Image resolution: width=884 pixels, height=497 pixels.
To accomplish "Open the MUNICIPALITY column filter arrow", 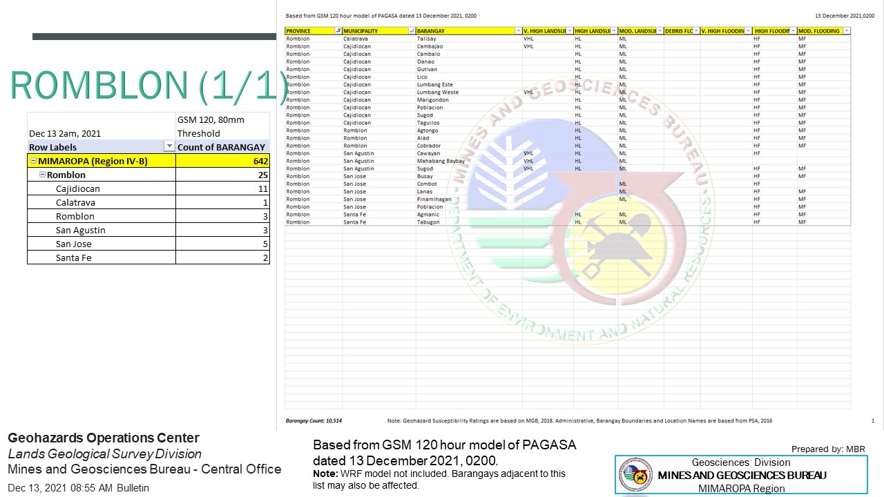I will [412, 31].
